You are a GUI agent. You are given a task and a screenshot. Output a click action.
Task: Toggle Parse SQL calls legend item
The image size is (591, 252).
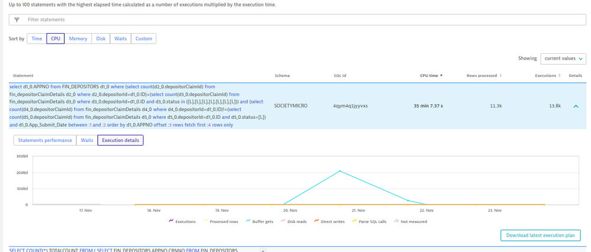coord(370,221)
